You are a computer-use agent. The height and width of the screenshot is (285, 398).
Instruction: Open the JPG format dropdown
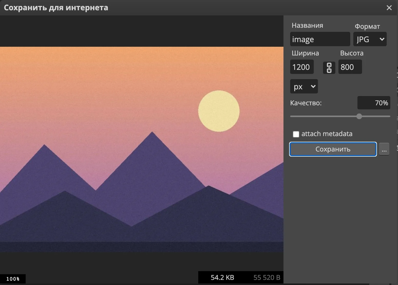[x=370, y=39]
